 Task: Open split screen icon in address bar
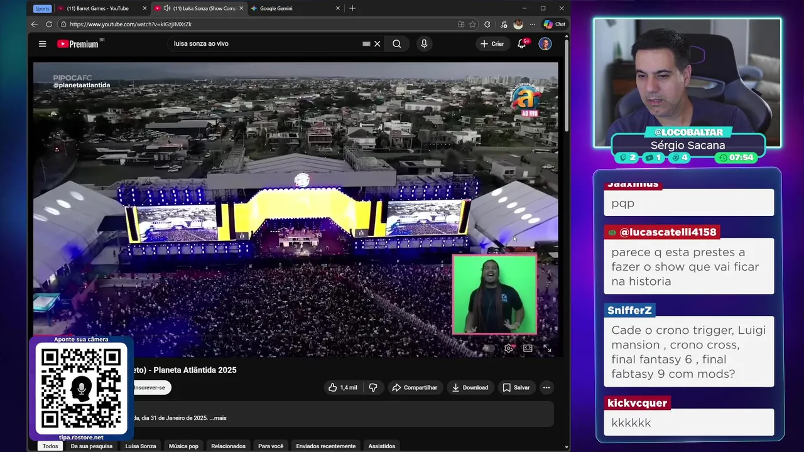tap(461, 24)
